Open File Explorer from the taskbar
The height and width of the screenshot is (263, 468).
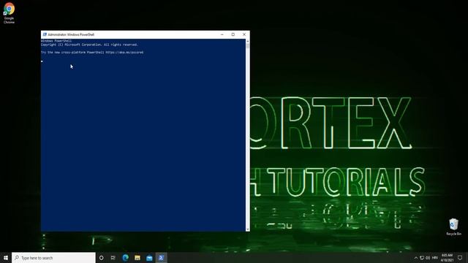(x=137, y=258)
